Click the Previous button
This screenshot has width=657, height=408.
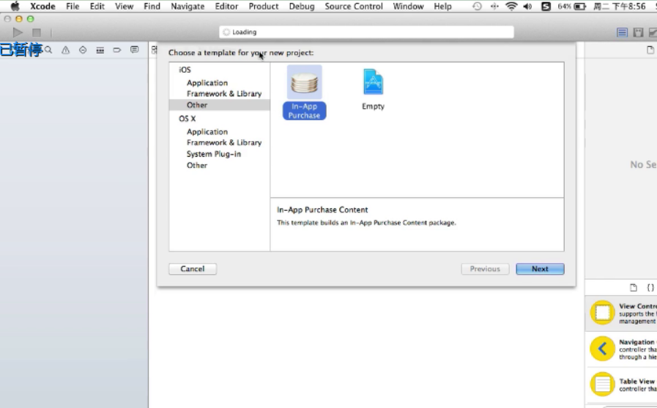[485, 269]
